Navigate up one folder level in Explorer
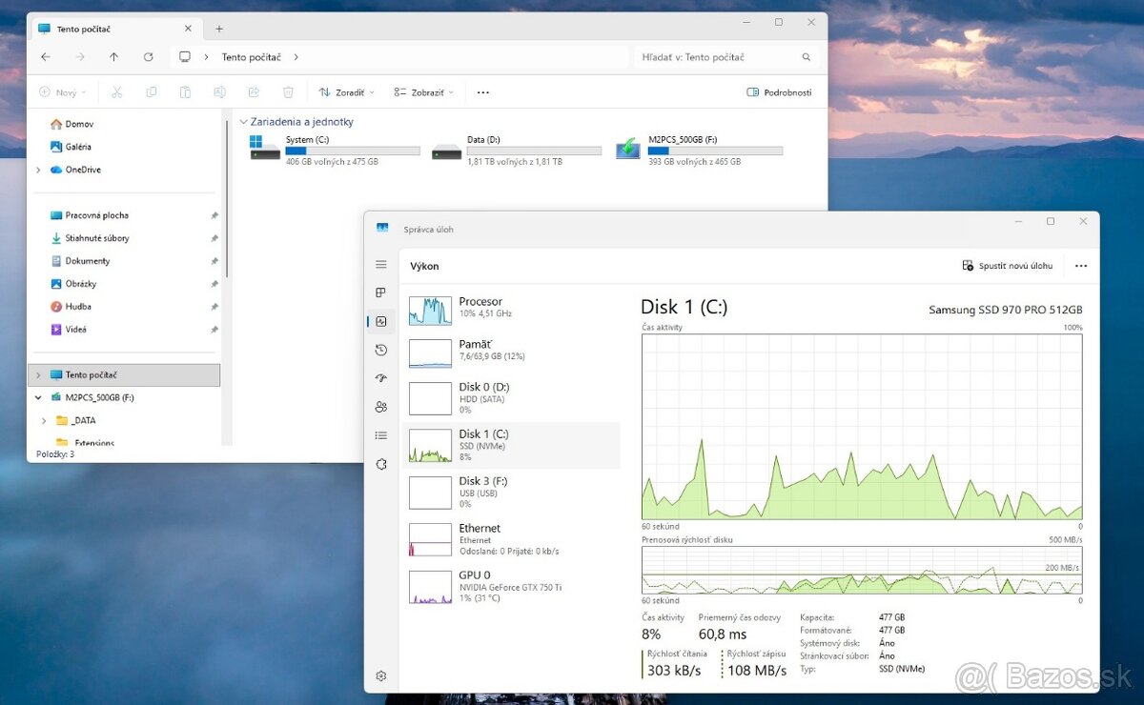This screenshot has height=705, width=1144. click(x=114, y=57)
